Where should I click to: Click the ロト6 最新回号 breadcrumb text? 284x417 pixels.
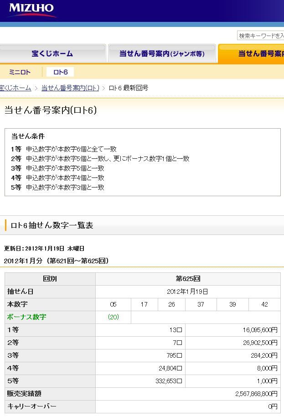click(129, 88)
